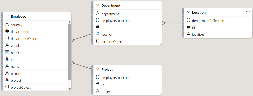Select the departmentObject field text

pos(24,39)
